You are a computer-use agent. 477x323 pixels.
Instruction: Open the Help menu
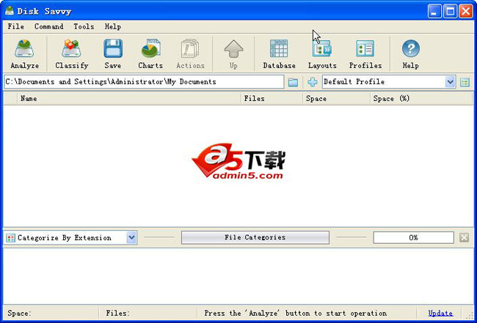pos(112,26)
